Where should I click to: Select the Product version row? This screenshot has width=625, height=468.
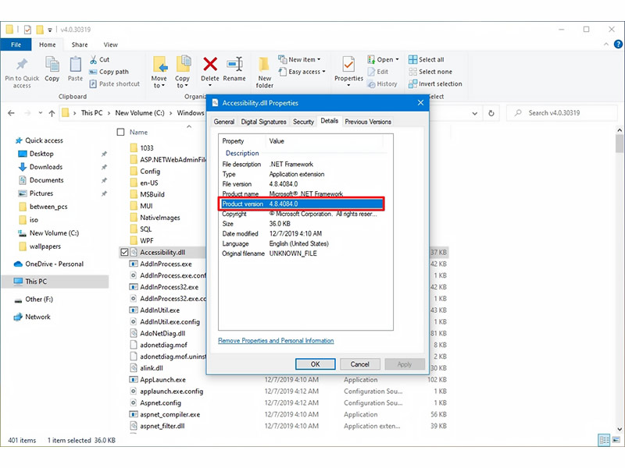click(x=301, y=204)
